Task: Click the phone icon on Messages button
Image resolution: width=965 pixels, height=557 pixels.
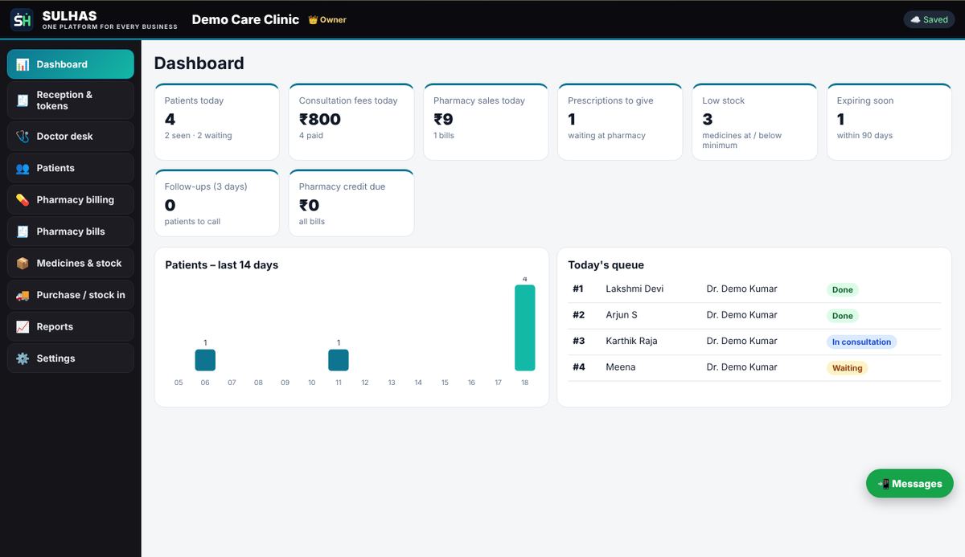Action: [x=884, y=484]
